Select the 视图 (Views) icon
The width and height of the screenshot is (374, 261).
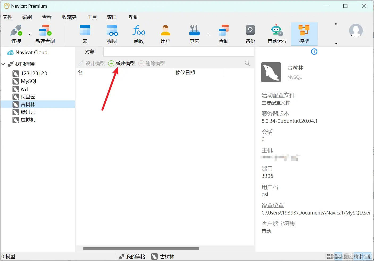[x=112, y=34]
